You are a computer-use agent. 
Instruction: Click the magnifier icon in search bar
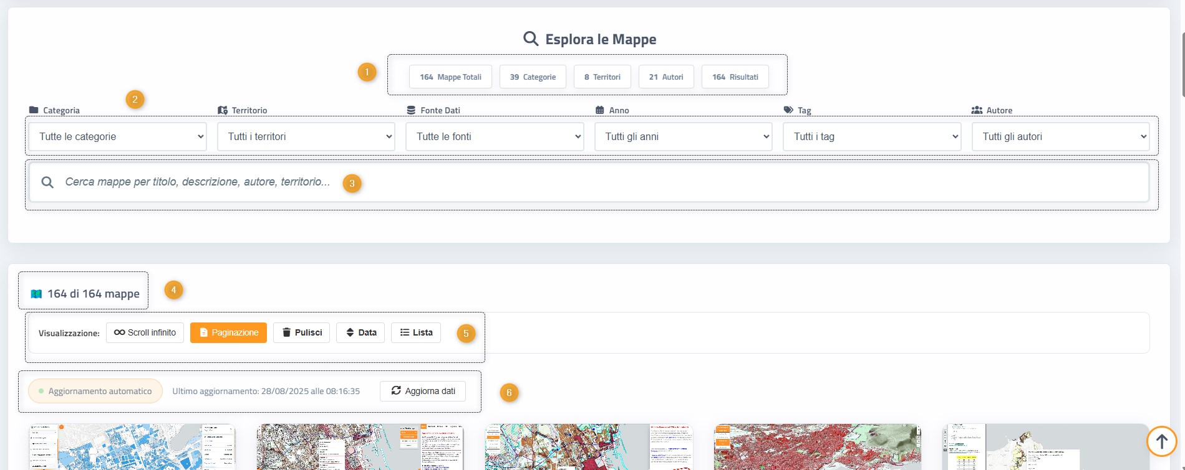click(47, 182)
